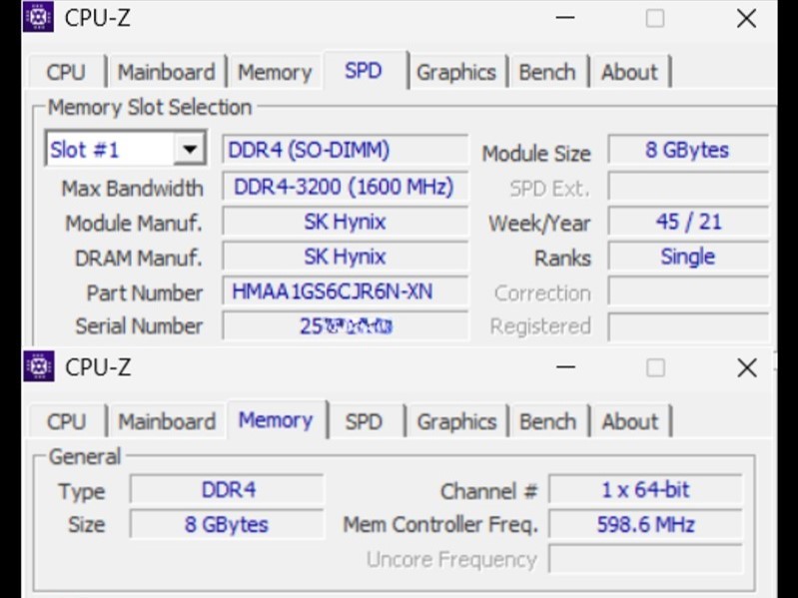Image resolution: width=798 pixels, height=598 pixels.
Task: Click the Type DDR4 value
Action: click(x=227, y=490)
